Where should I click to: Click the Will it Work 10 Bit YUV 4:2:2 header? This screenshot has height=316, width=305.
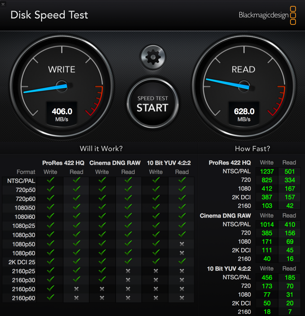(169, 163)
